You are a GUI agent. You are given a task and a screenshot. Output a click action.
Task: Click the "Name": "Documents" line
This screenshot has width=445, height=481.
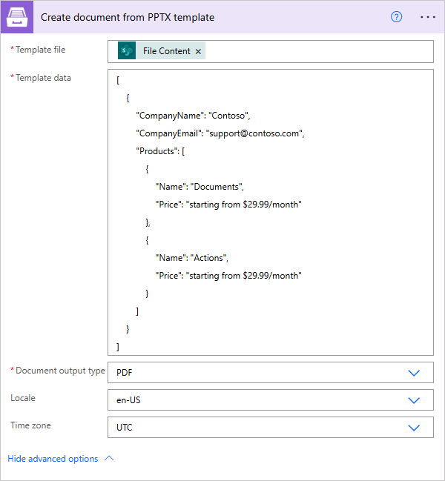coord(200,187)
